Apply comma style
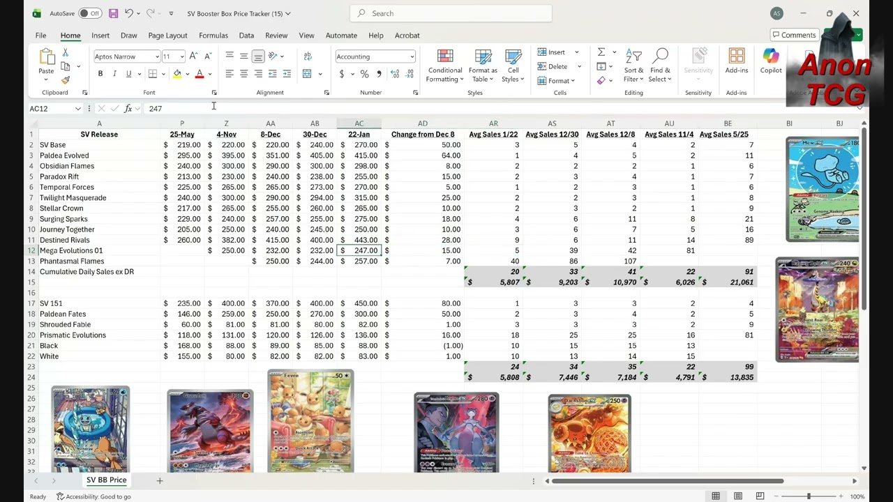Image resolution: width=893 pixels, height=502 pixels. (x=378, y=74)
